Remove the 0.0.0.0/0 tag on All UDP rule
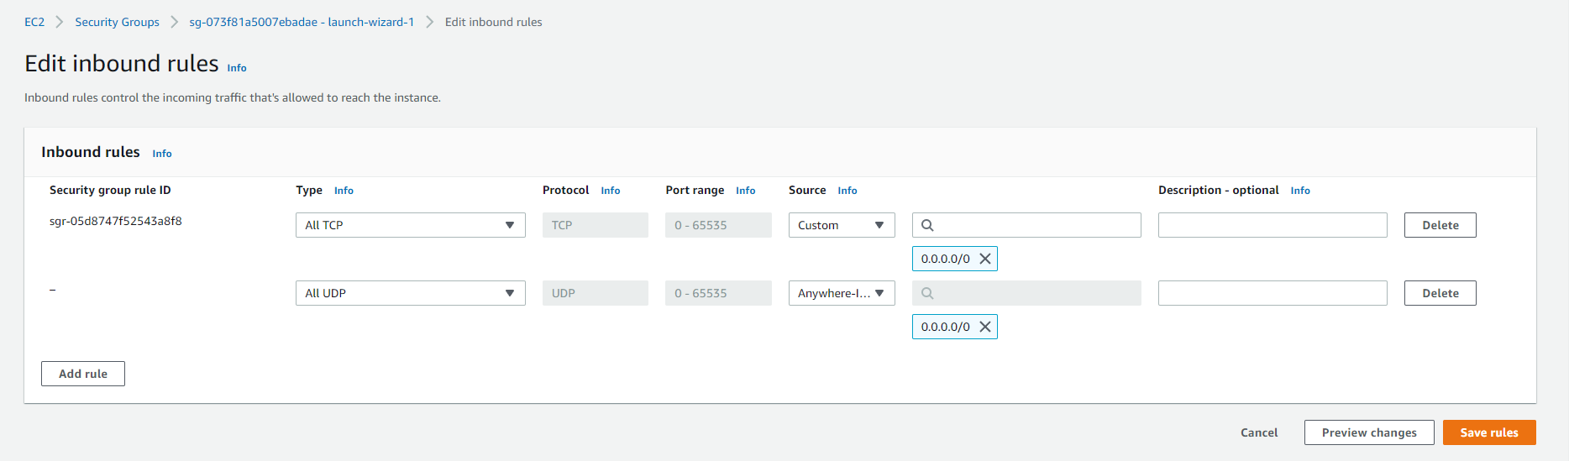The width and height of the screenshot is (1569, 461). pyautogui.click(x=985, y=327)
